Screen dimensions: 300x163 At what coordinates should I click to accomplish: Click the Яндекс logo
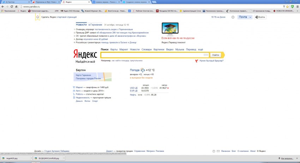[x=85, y=55]
